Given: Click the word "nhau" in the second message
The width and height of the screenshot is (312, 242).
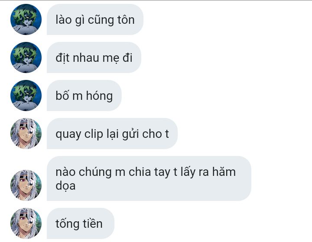Looking at the screenshot, I should click(x=86, y=58).
